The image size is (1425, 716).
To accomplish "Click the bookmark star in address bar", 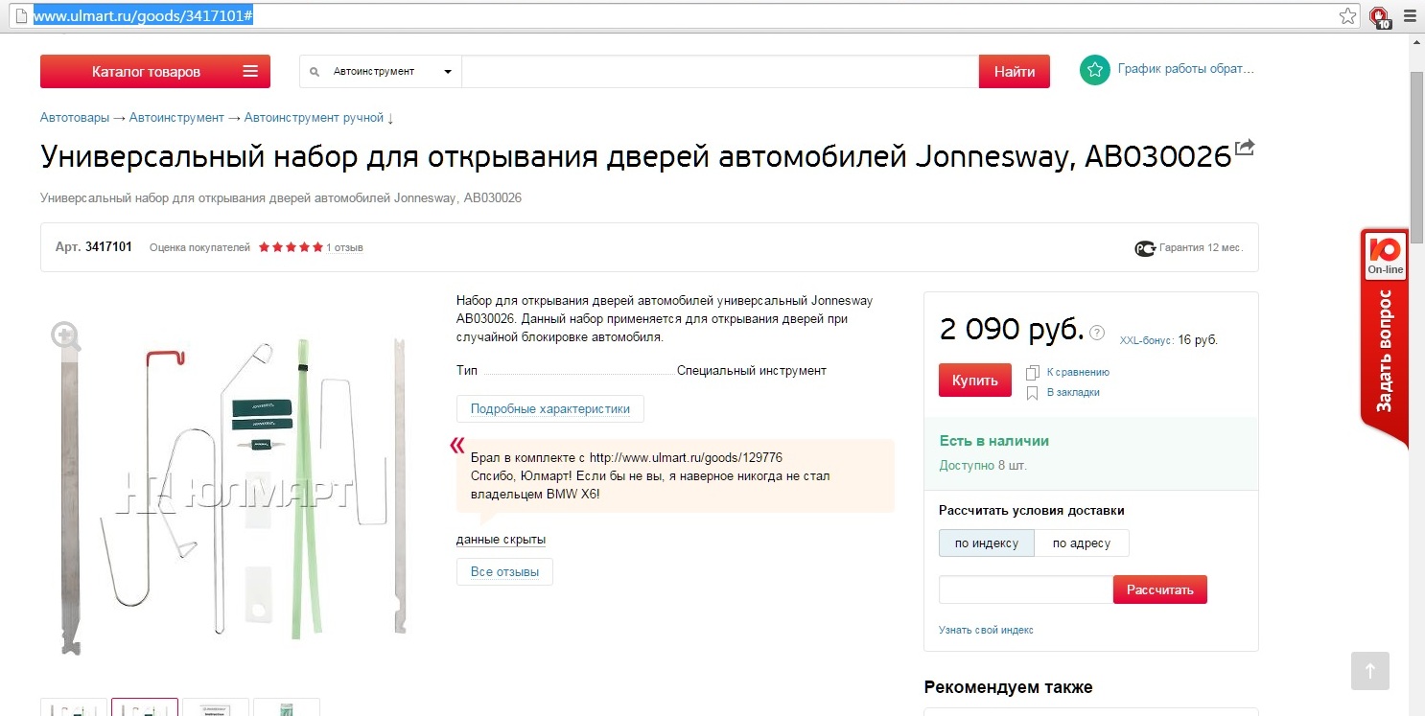I will 1348,15.
